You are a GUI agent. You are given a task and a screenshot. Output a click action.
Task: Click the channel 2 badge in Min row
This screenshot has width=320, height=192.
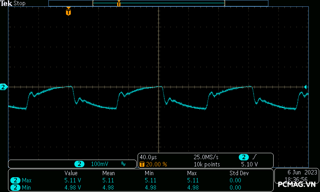click(15, 187)
